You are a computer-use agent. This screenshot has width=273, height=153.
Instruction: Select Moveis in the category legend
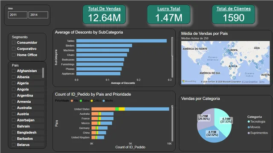pyautogui.click(x=254, y=127)
